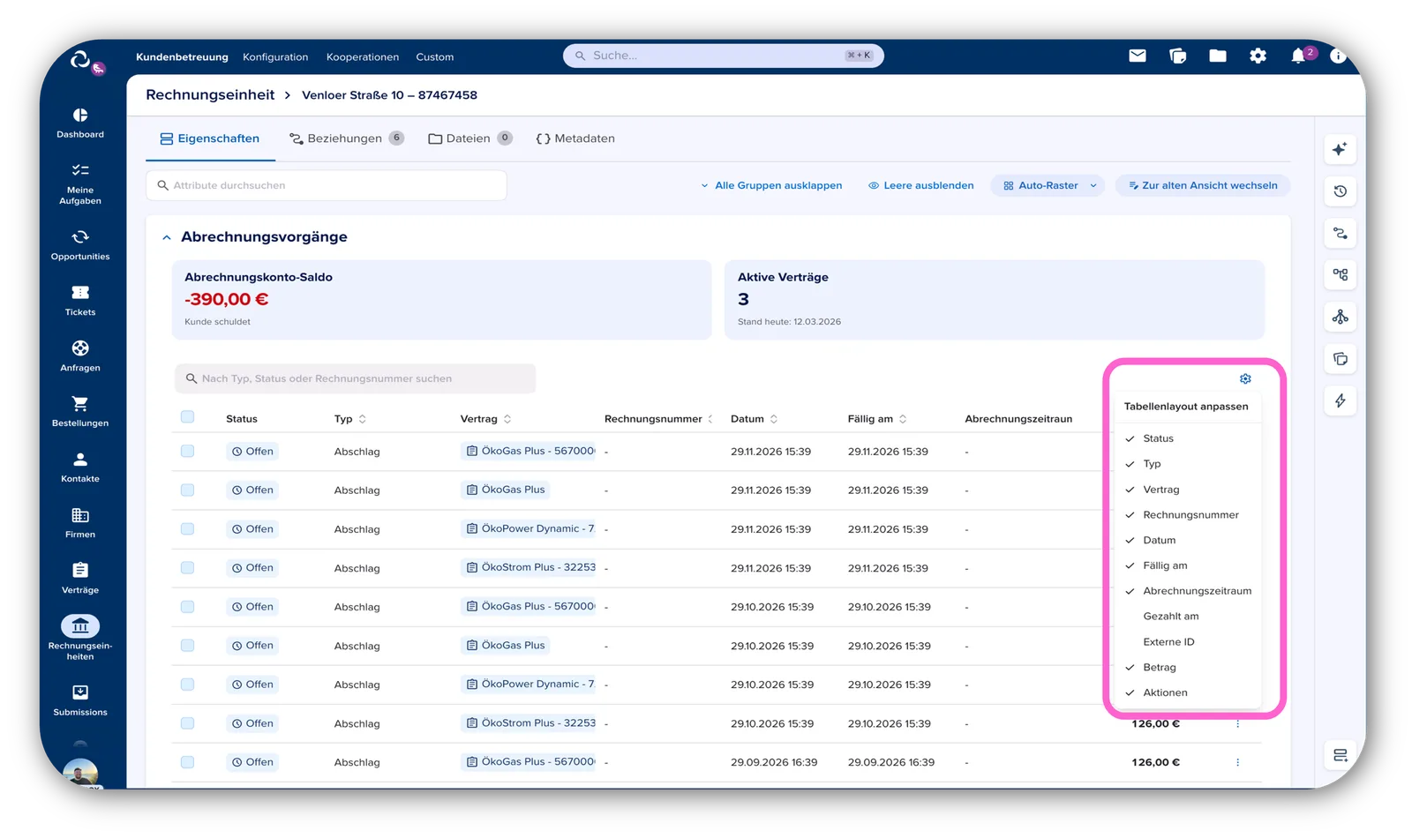Open Submissions in the sidebar
Image resolution: width=1412 pixels, height=838 pixels.
[x=80, y=700]
